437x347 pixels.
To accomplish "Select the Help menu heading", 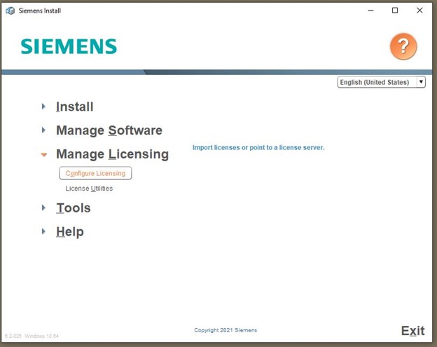I will tap(70, 232).
